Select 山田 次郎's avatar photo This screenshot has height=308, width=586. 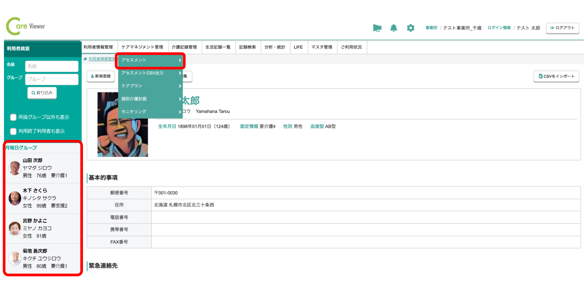pos(15,168)
